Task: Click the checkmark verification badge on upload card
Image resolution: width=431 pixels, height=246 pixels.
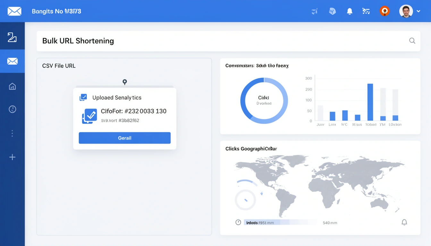Action: coord(89,116)
